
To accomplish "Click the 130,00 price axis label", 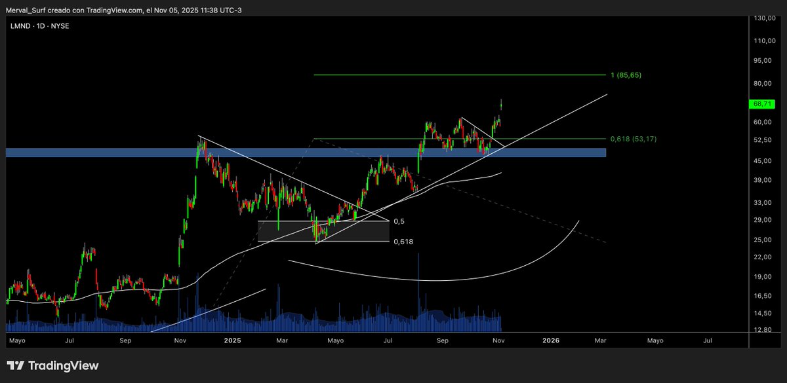I will click(765, 18).
